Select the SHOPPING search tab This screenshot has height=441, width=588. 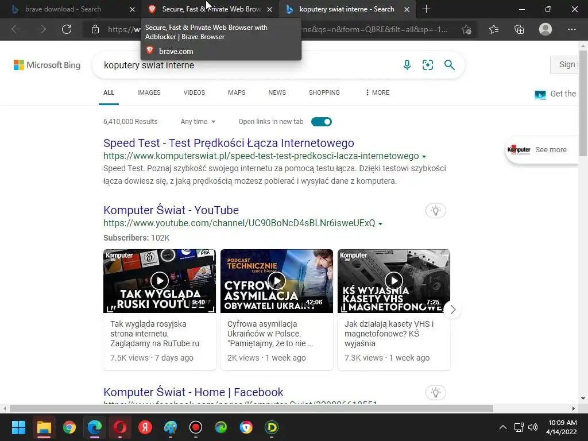tap(324, 92)
